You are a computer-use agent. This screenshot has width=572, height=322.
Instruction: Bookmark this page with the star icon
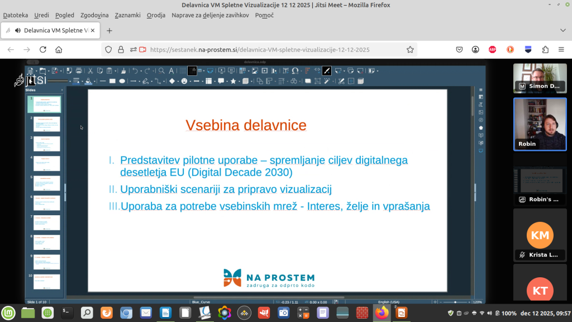click(x=410, y=50)
